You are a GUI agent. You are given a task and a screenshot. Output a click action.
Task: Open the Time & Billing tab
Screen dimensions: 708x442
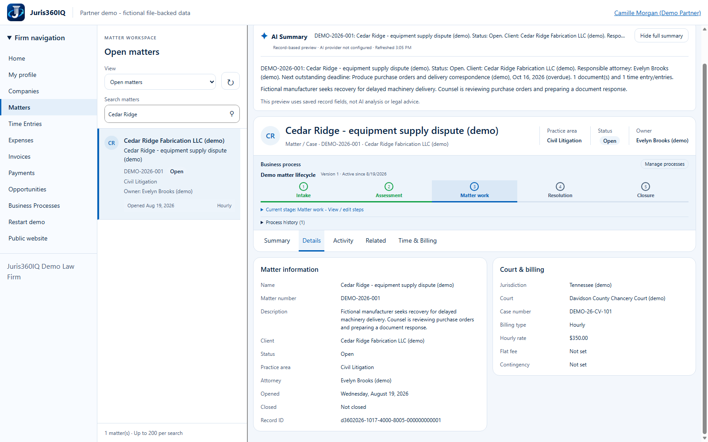pyautogui.click(x=417, y=240)
